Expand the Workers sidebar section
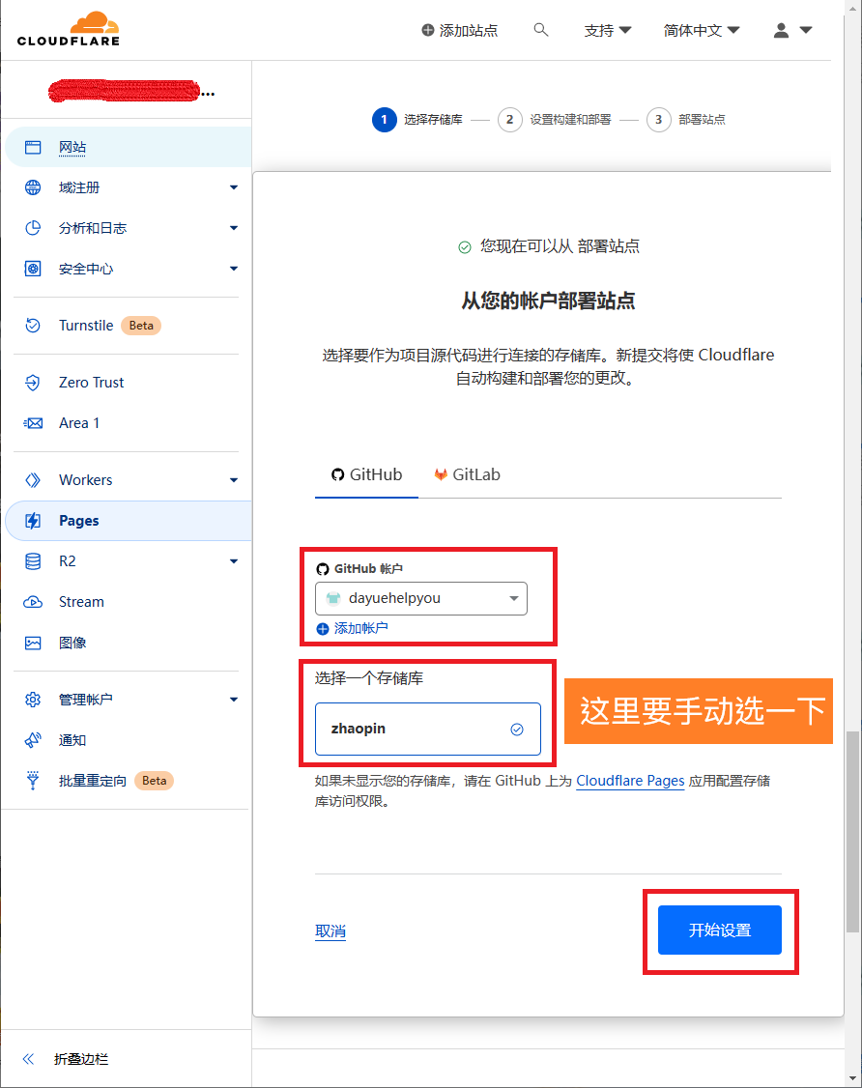 (x=233, y=480)
